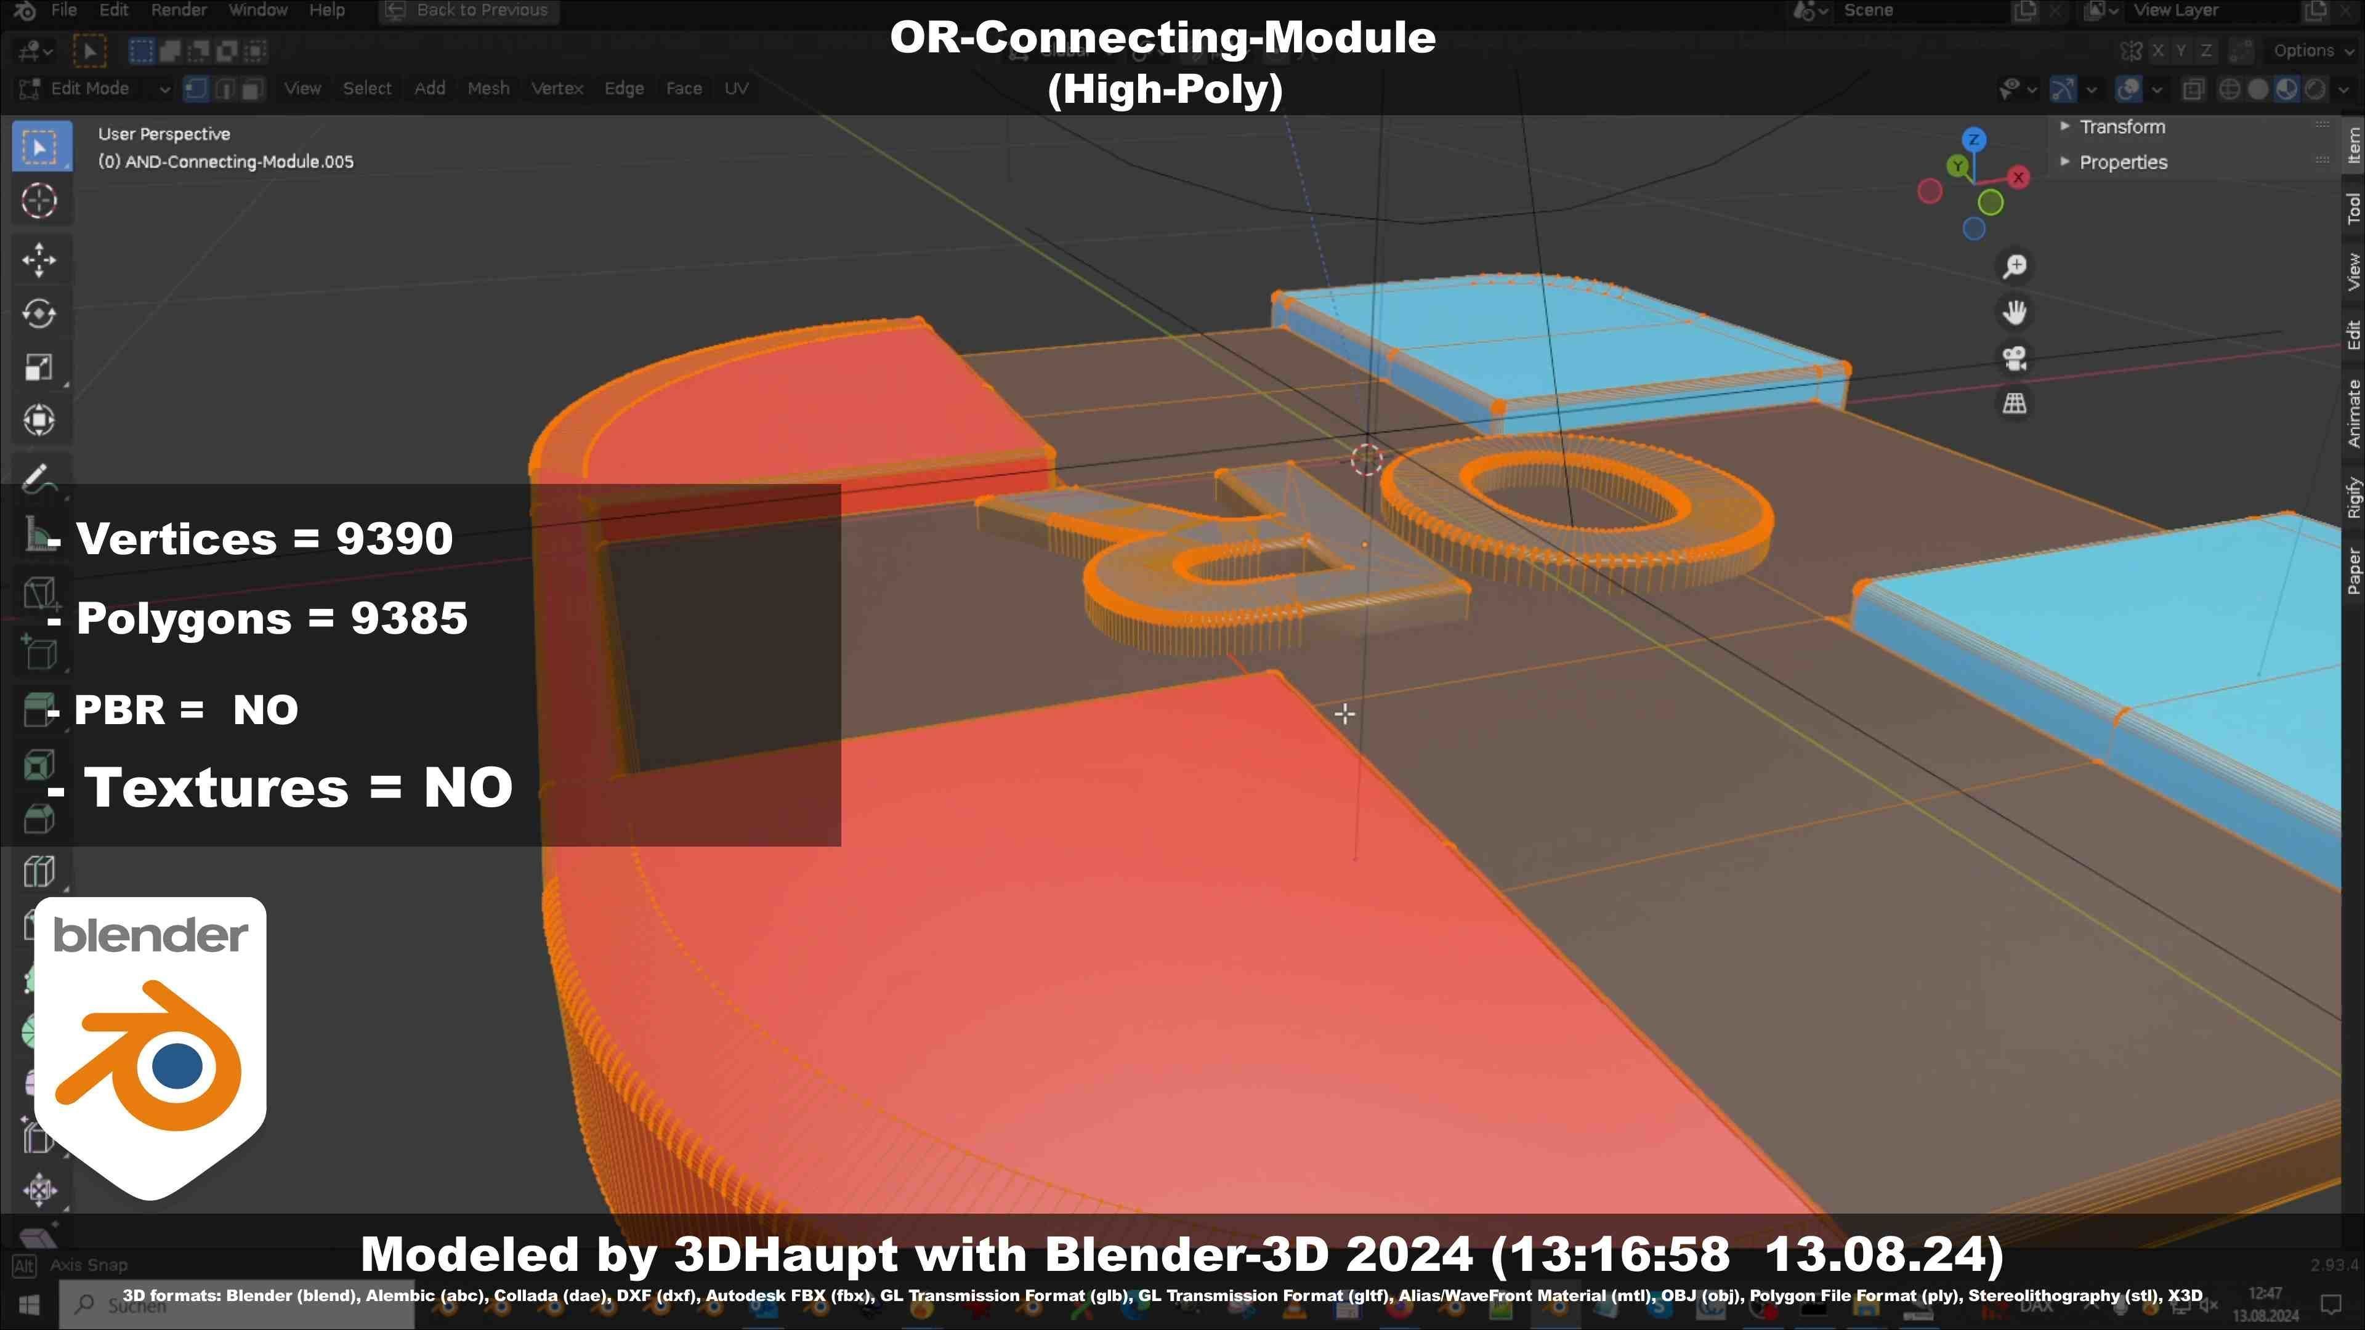Viewport: 2365px width, 1330px height.
Task: Click the Blender logo in menu bar
Action: 25,10
